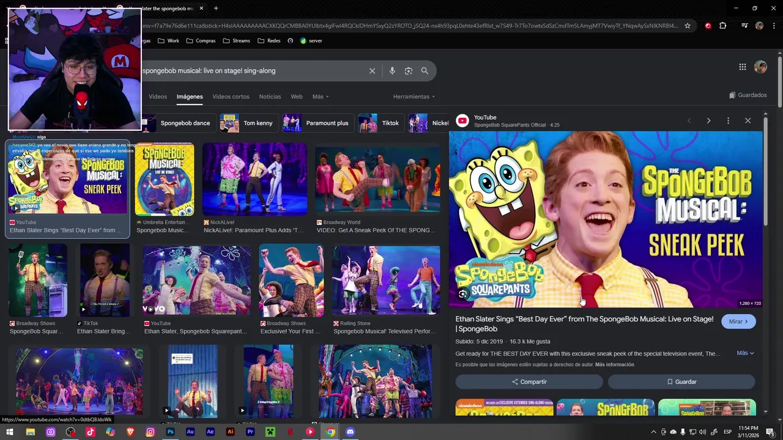The image size is (783, 440).
Task: Open the Streams bookmarks folder
Action: coord(236,41)
